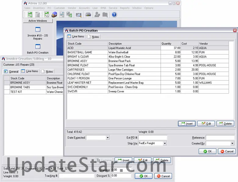The height and width of the screenshot is (182, 238).
Task: Click the delivery truck toolbar icon
Action: tap(54, 15)
